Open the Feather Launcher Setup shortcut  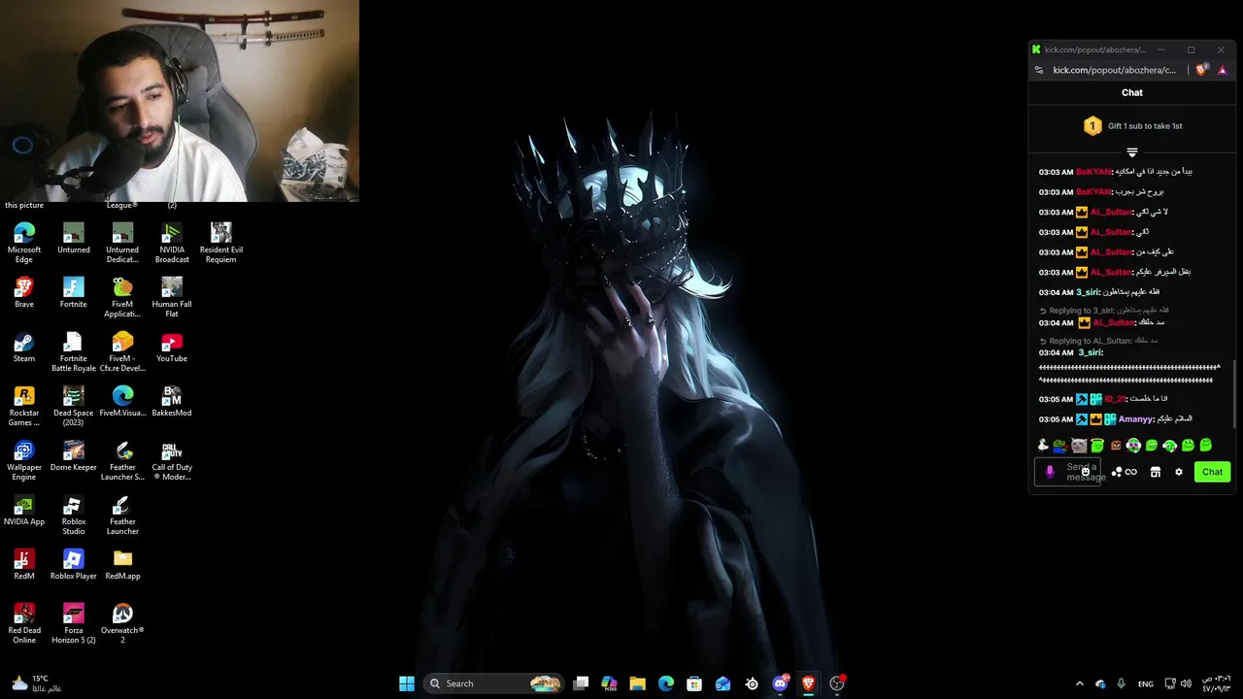[x=122, y=460]
